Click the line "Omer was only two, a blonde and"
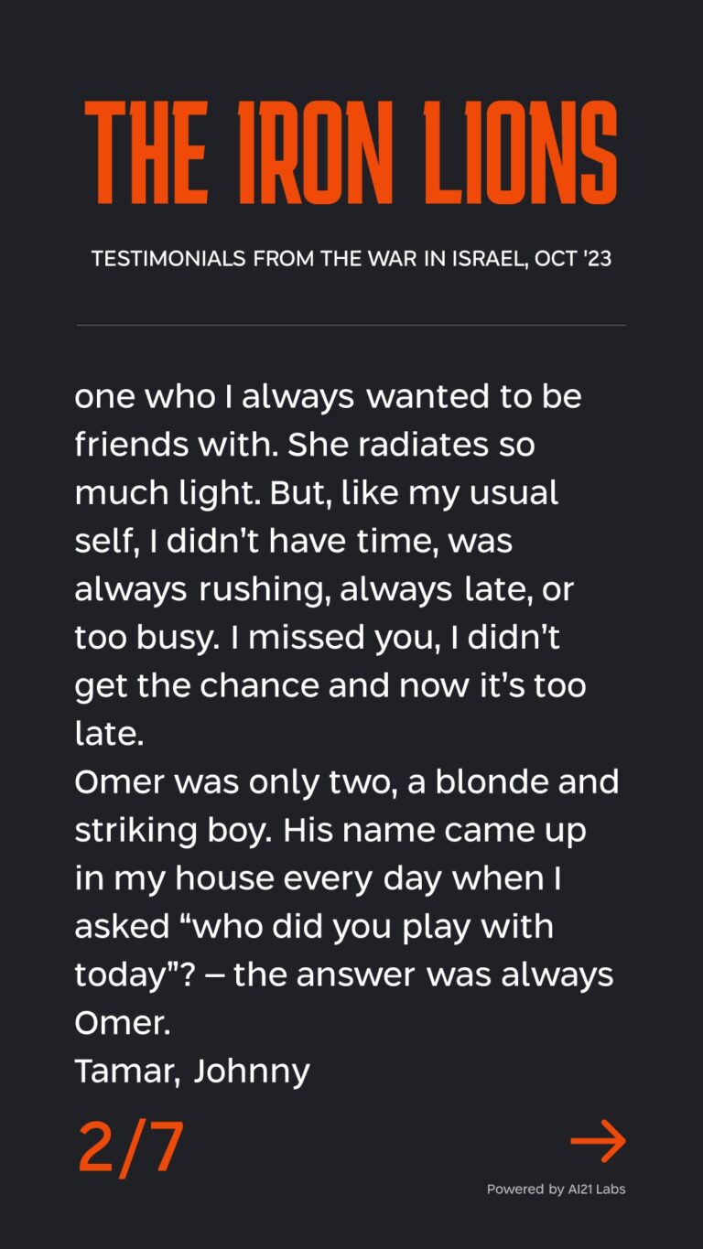The width and height of the screenshot is (703, 1249). 346,782
